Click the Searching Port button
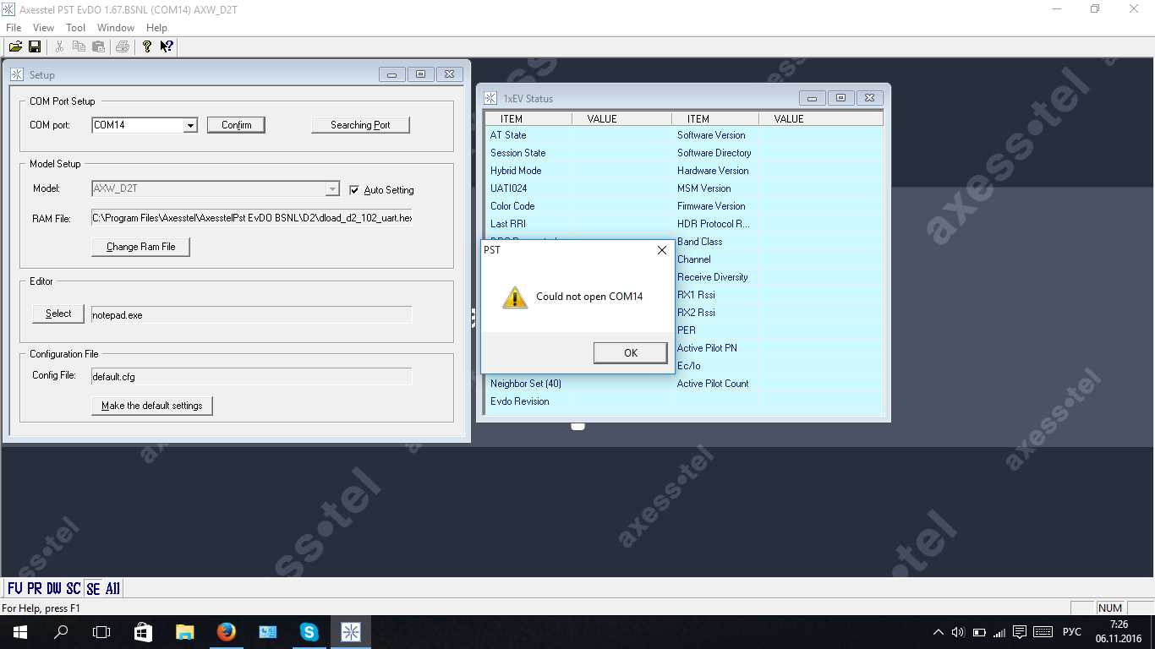The image size is (1155, 649). coord(360,125)
